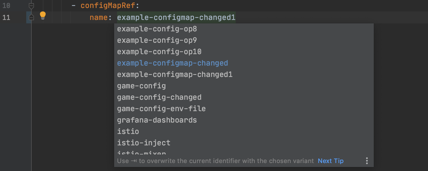Choose example-config-op10 from completion list
The width and height of the screenshot is (428, 171).
tap(244, 52)
